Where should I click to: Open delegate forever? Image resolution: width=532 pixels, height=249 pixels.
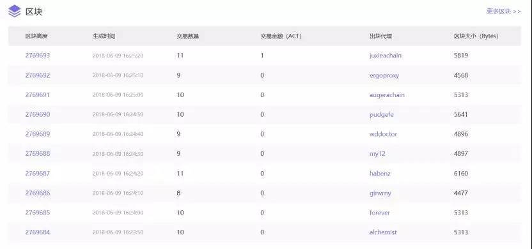point(379,213)
